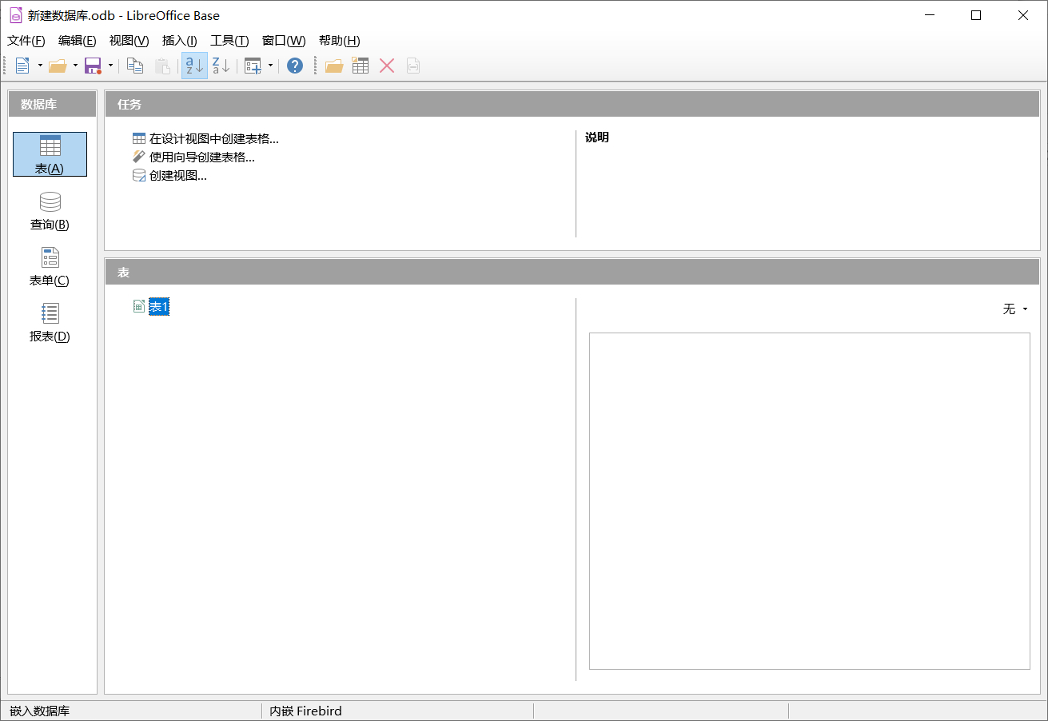
Task: Open 报表(D) section in sidebar
Action: tap(49, 322)
